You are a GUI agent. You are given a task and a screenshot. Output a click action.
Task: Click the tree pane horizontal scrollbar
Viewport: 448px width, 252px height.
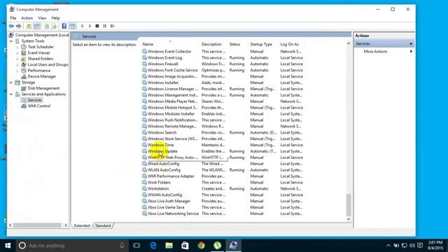[x=37, y=225]
